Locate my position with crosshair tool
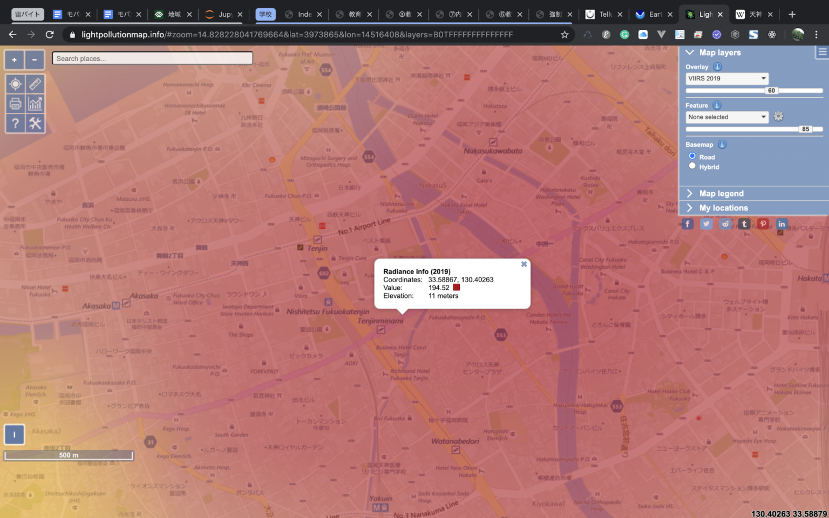This screenshot has width=829, height=518. pyautogui.click(x=15, y=84)
